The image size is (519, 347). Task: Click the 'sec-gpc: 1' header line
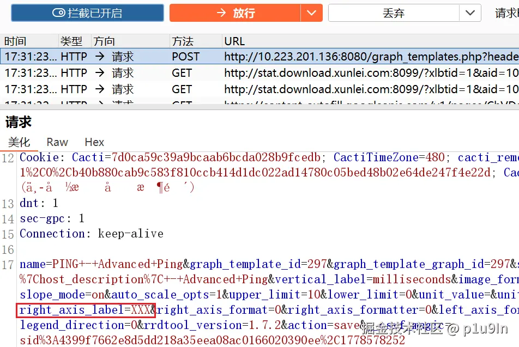click(x=52, y=218)
